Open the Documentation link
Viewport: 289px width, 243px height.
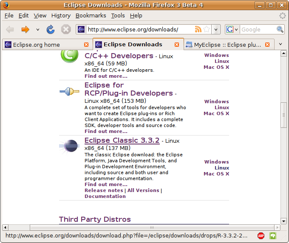(105, 196)
